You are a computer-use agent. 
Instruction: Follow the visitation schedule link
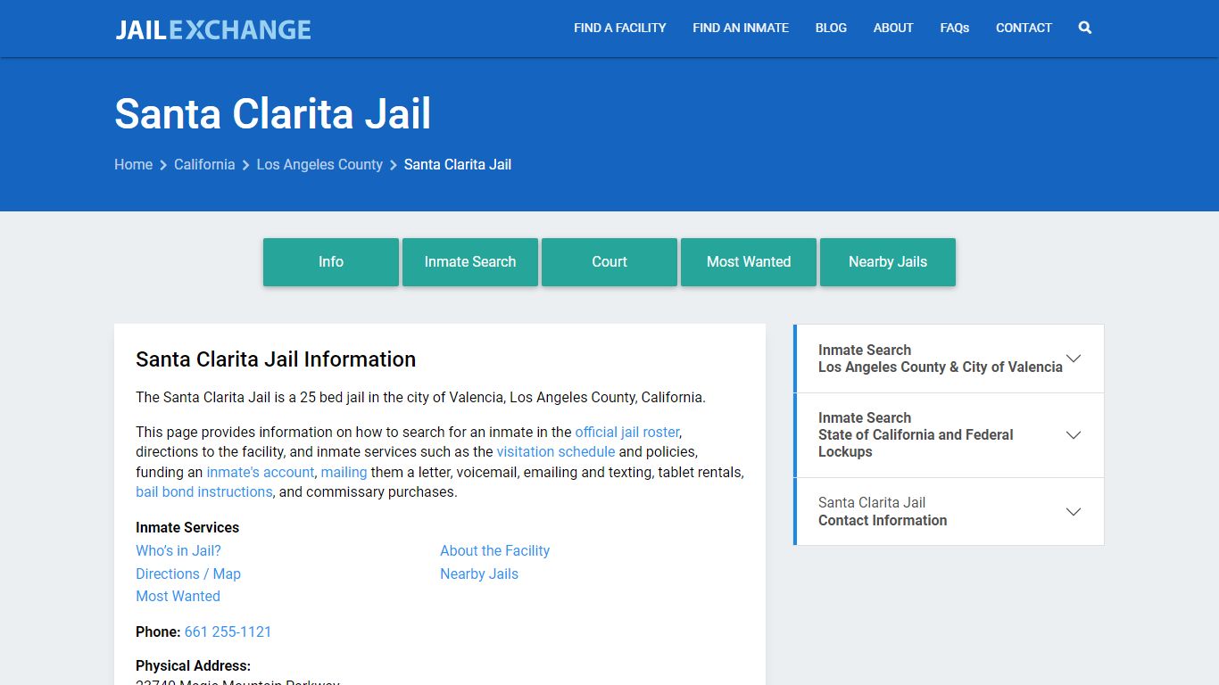pos(556,451)
